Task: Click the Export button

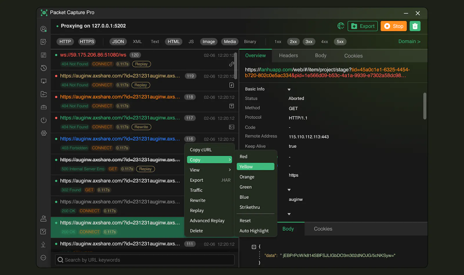Action: tap(363, 26)
